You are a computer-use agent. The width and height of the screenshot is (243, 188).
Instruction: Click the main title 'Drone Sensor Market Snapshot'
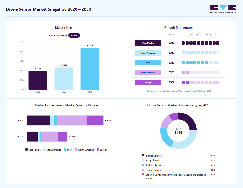coord(48,9)
